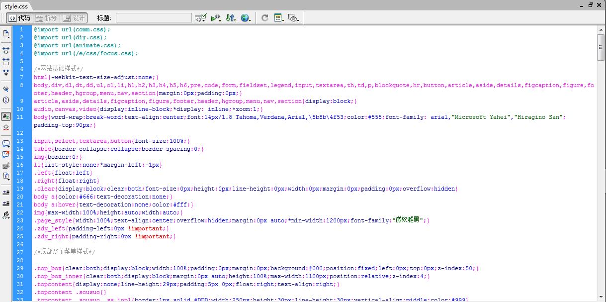Viewport: 606px width, 302px height.
Task: Click the 'audio,canvas,video' rule line
Action: coord(149,109)
